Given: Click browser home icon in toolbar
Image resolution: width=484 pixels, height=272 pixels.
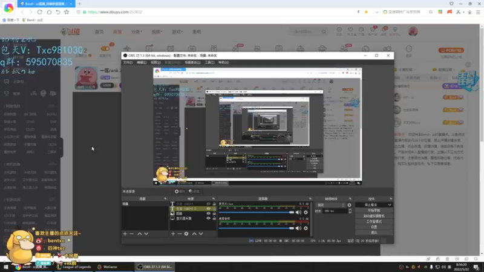Looking at the screenshot, I should 49,12.
